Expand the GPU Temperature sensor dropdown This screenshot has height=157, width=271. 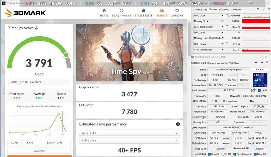click(x=222, y=27)
